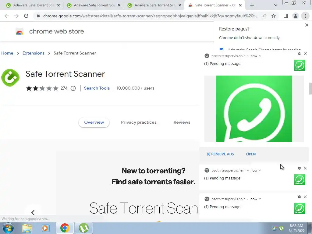Select the Safe Torrent Scanner - Chrome tab
This screenshot has width=312, height=234.
pyautogui.click(x=215, y=5)
